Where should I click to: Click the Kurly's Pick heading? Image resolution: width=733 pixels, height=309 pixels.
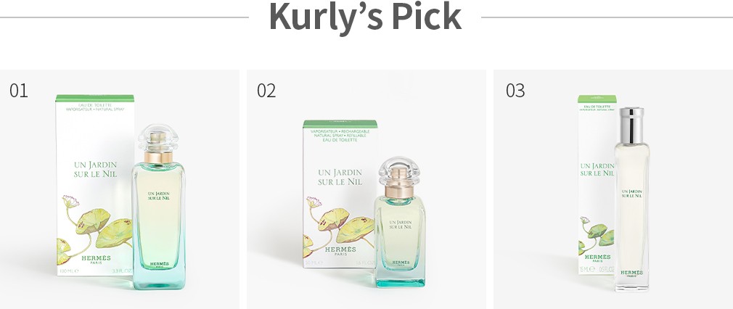tap(366, 17)
